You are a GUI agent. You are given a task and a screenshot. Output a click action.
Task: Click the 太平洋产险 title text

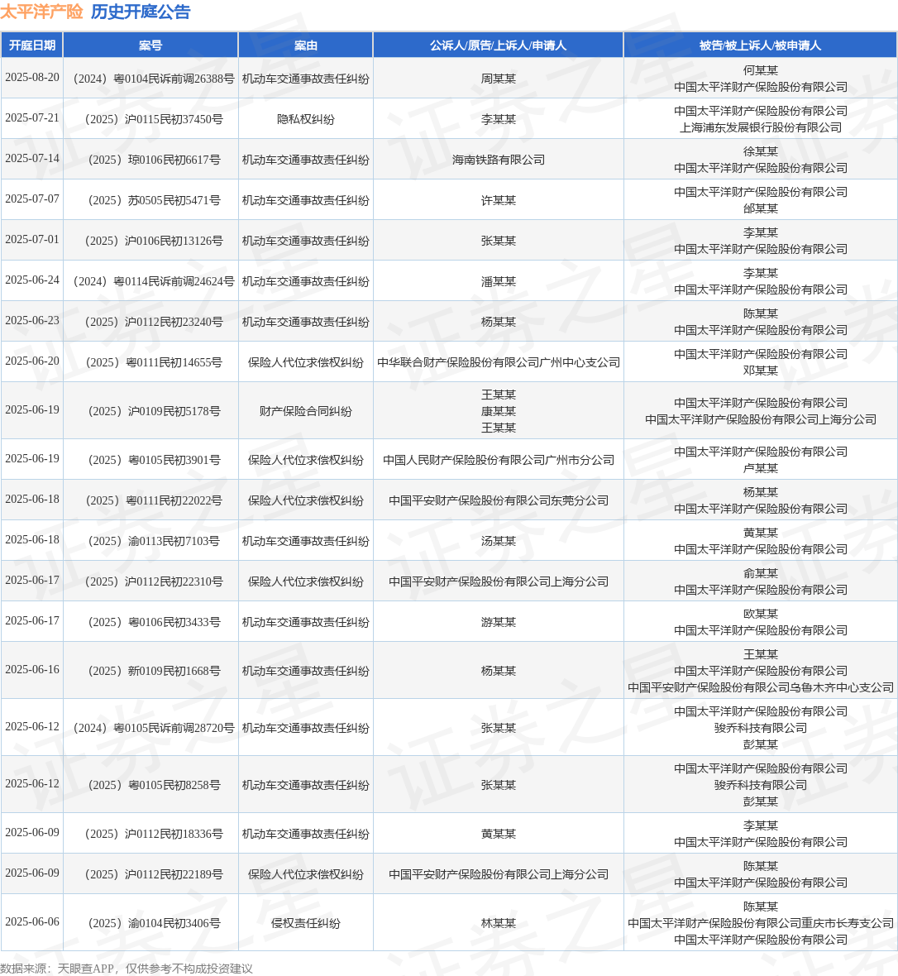[x=41, y=12]
